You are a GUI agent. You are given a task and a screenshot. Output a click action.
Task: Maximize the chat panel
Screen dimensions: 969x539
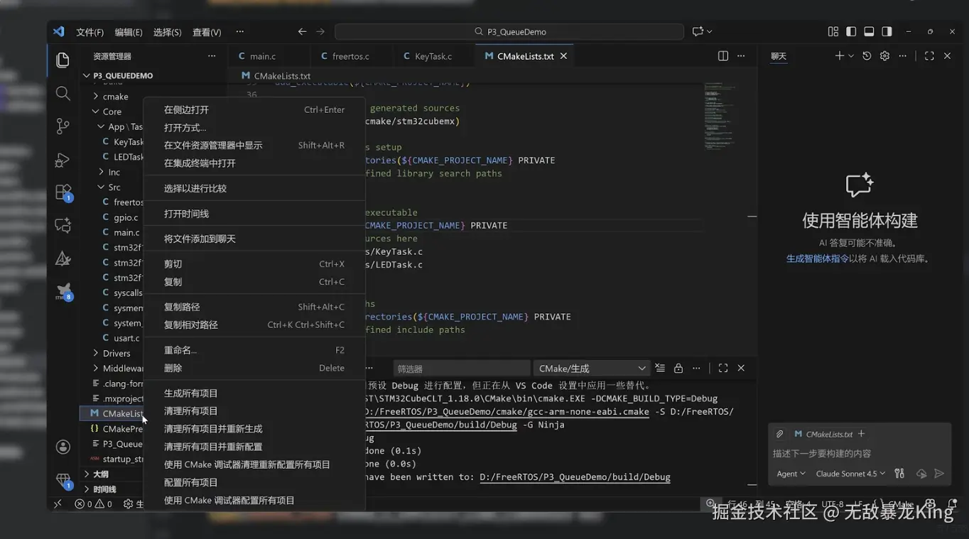[929, 56]
